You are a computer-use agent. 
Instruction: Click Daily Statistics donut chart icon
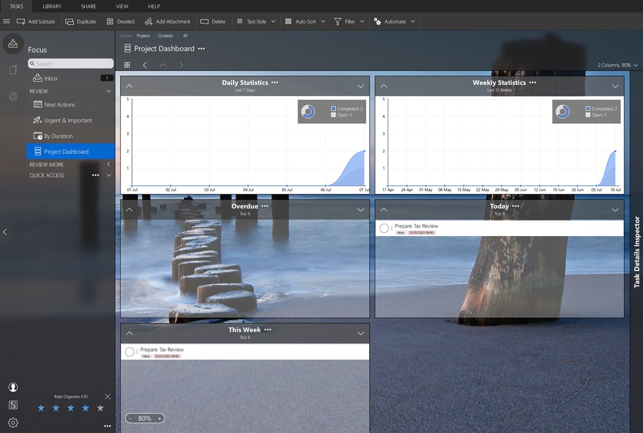(x=308, y=112)
